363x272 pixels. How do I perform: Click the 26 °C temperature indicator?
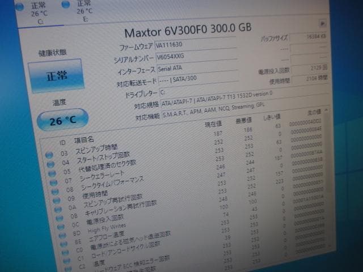(x=62, y=120)
